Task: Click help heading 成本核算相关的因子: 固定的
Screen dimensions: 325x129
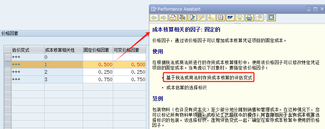Action: point(186,30)
